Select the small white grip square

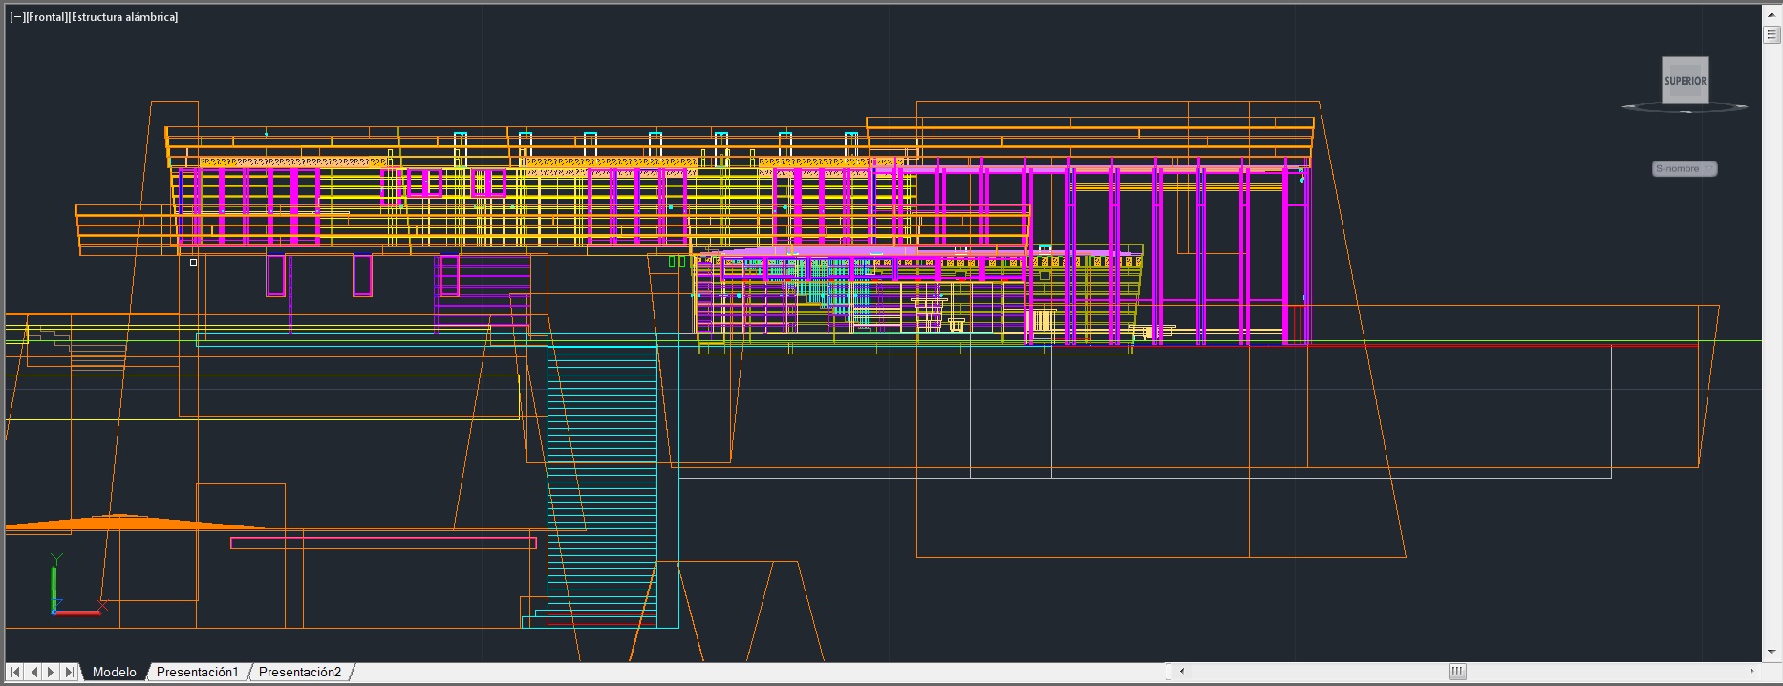pyautogui.click(x=194, y=262)
